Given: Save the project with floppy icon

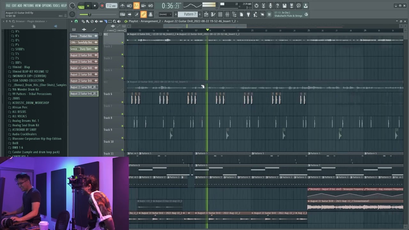Looking at the screenshot, I should (x=284, y=6).
